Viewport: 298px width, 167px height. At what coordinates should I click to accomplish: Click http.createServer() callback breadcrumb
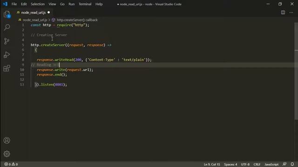coord(77,20)
